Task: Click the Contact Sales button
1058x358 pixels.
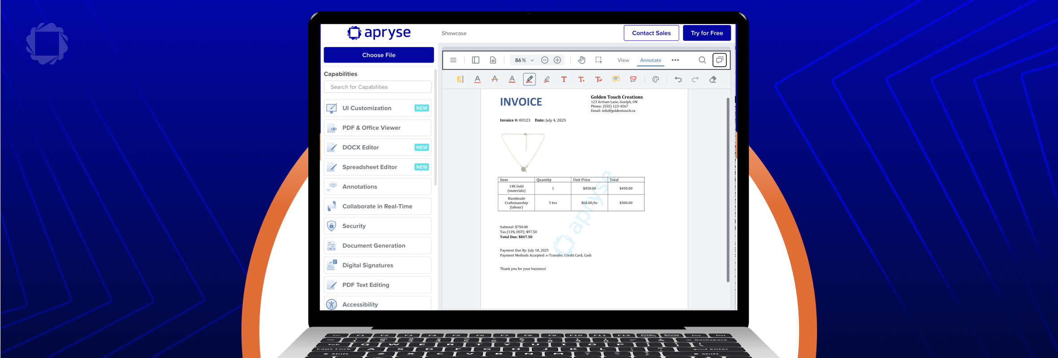Action: 651,33
